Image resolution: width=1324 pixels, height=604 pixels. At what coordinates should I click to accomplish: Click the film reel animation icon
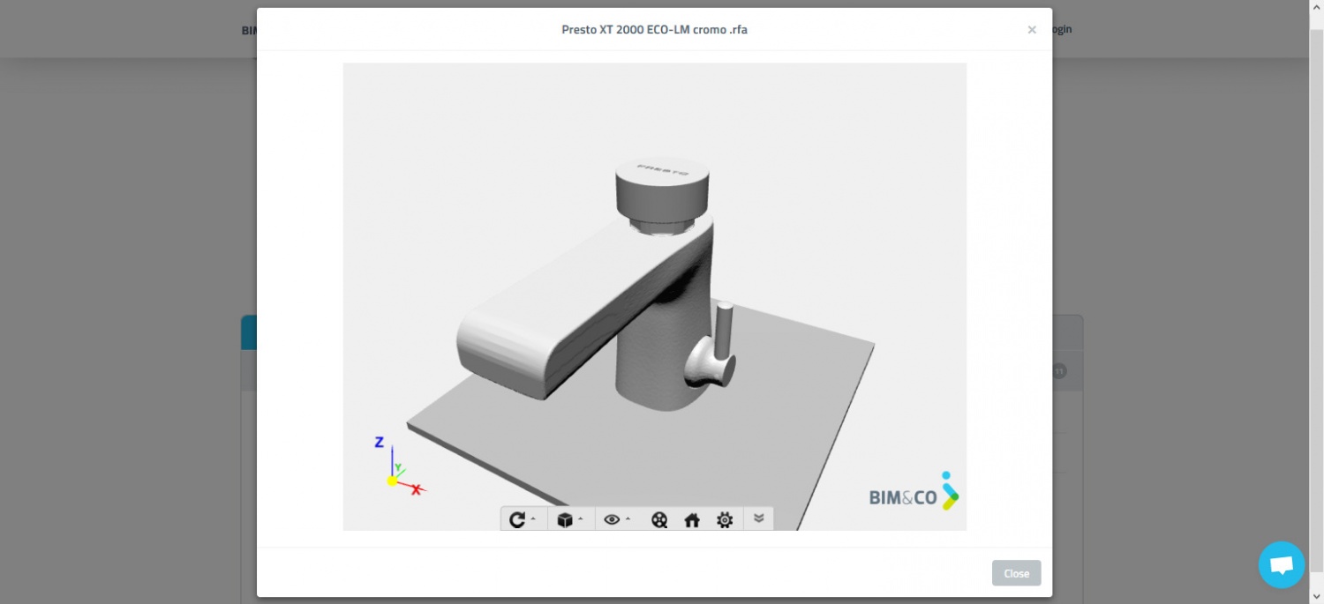pos(659,520)
